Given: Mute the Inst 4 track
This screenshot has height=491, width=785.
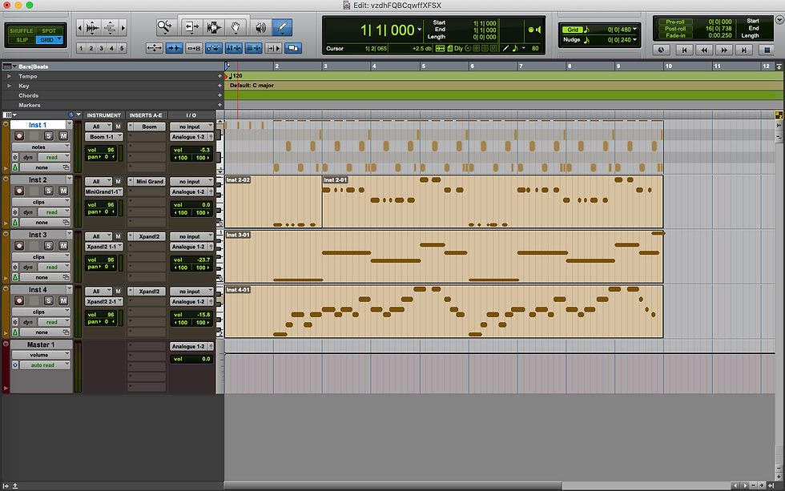Looking at the screenshot, I should click(x=63, y=301).
